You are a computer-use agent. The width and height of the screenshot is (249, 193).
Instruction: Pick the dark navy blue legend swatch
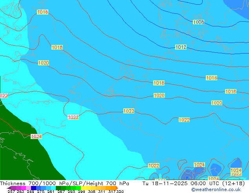coord(33,188)
